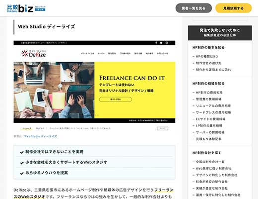Viewport: 258px width, 199px height.
Task: Click the FREELANCE CAN DO IT headline in the preview
Action: (132, 78)
